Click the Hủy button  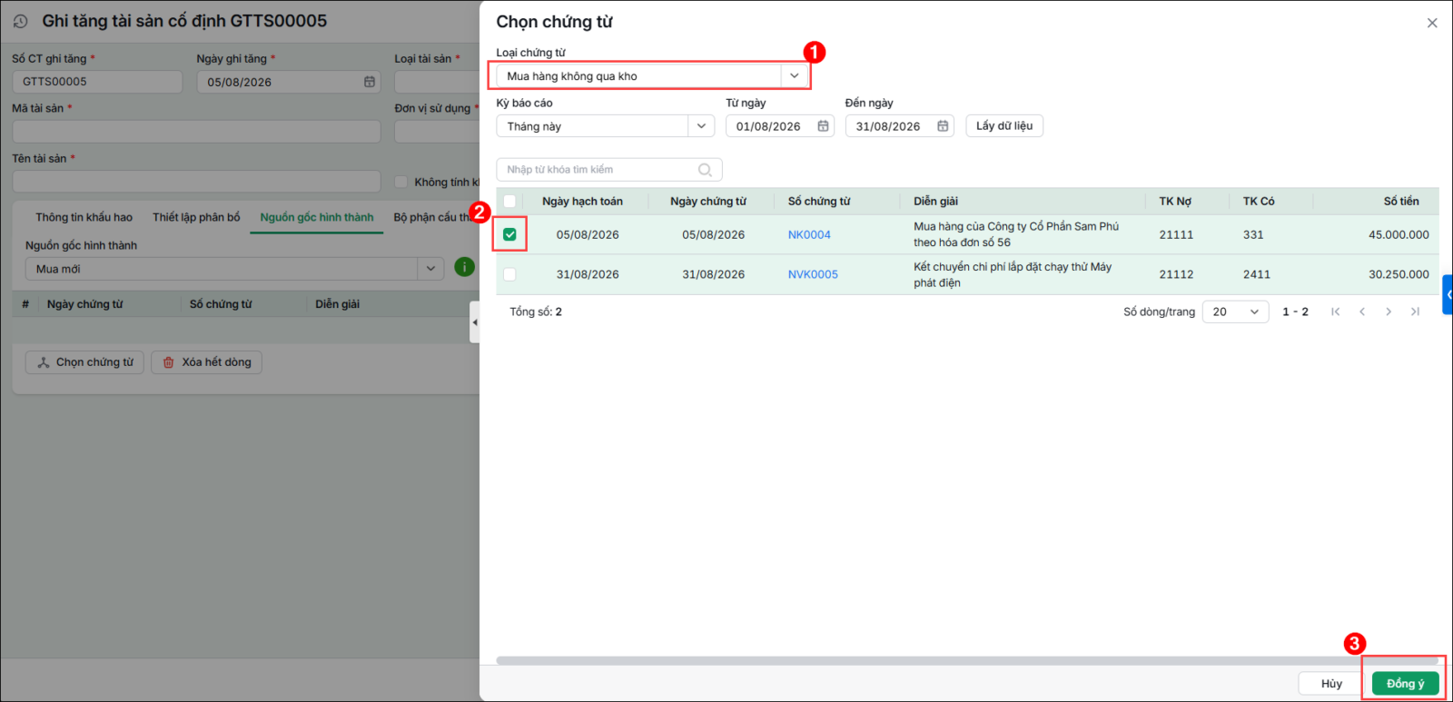click(x=1331, y=684)
